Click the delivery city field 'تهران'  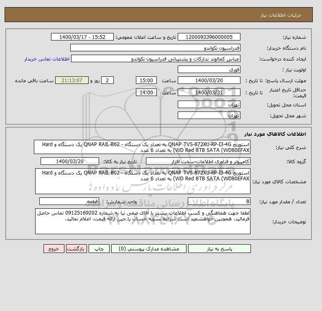[x=209, y=115]
